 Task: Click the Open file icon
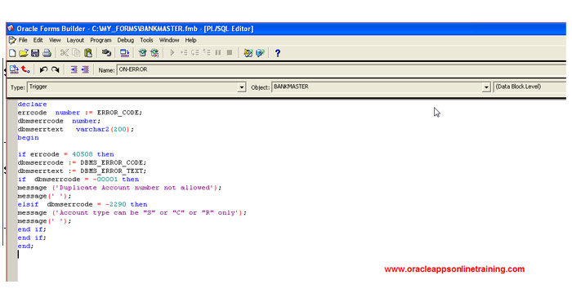pos(24,53)
